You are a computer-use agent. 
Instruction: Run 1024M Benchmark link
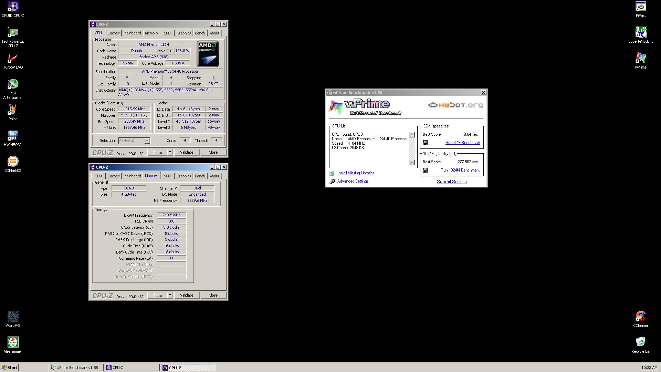tap(460, 170)
